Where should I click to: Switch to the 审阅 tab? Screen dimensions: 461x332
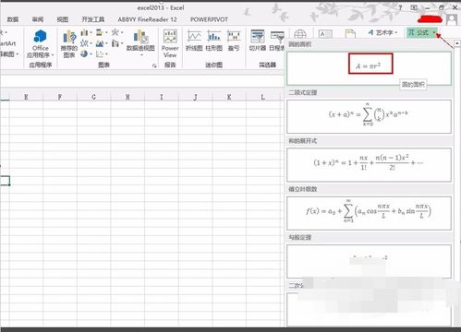[38, 19]
